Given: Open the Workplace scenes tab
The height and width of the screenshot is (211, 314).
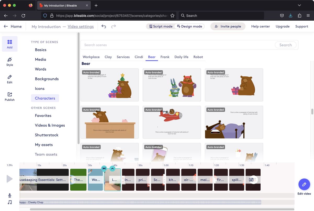Looking at the screenshot, I should tap(91, 57).
